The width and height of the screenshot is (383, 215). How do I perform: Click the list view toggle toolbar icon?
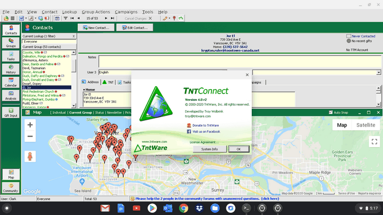(x=57, y=18)
